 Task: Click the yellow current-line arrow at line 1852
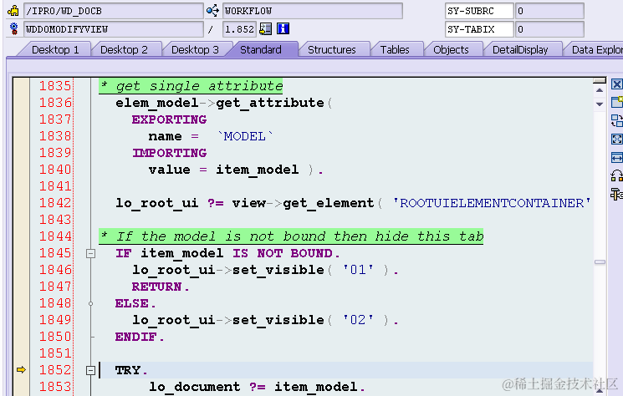21,370
